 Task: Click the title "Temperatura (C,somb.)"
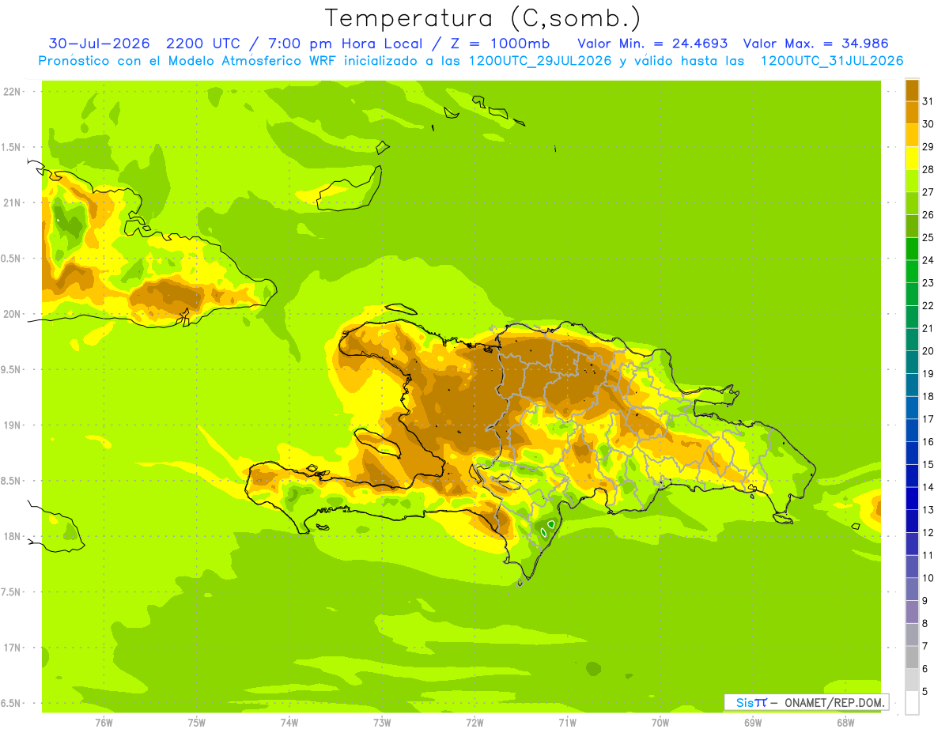[482, 18]
